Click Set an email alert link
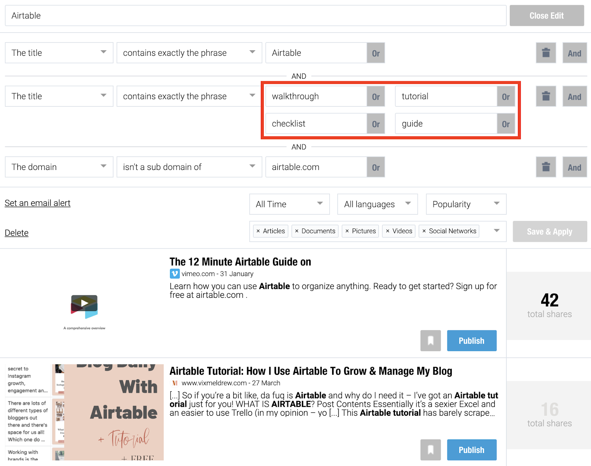Screen dimensions: 591x466 pyautogui.click(x=38, y=203)
